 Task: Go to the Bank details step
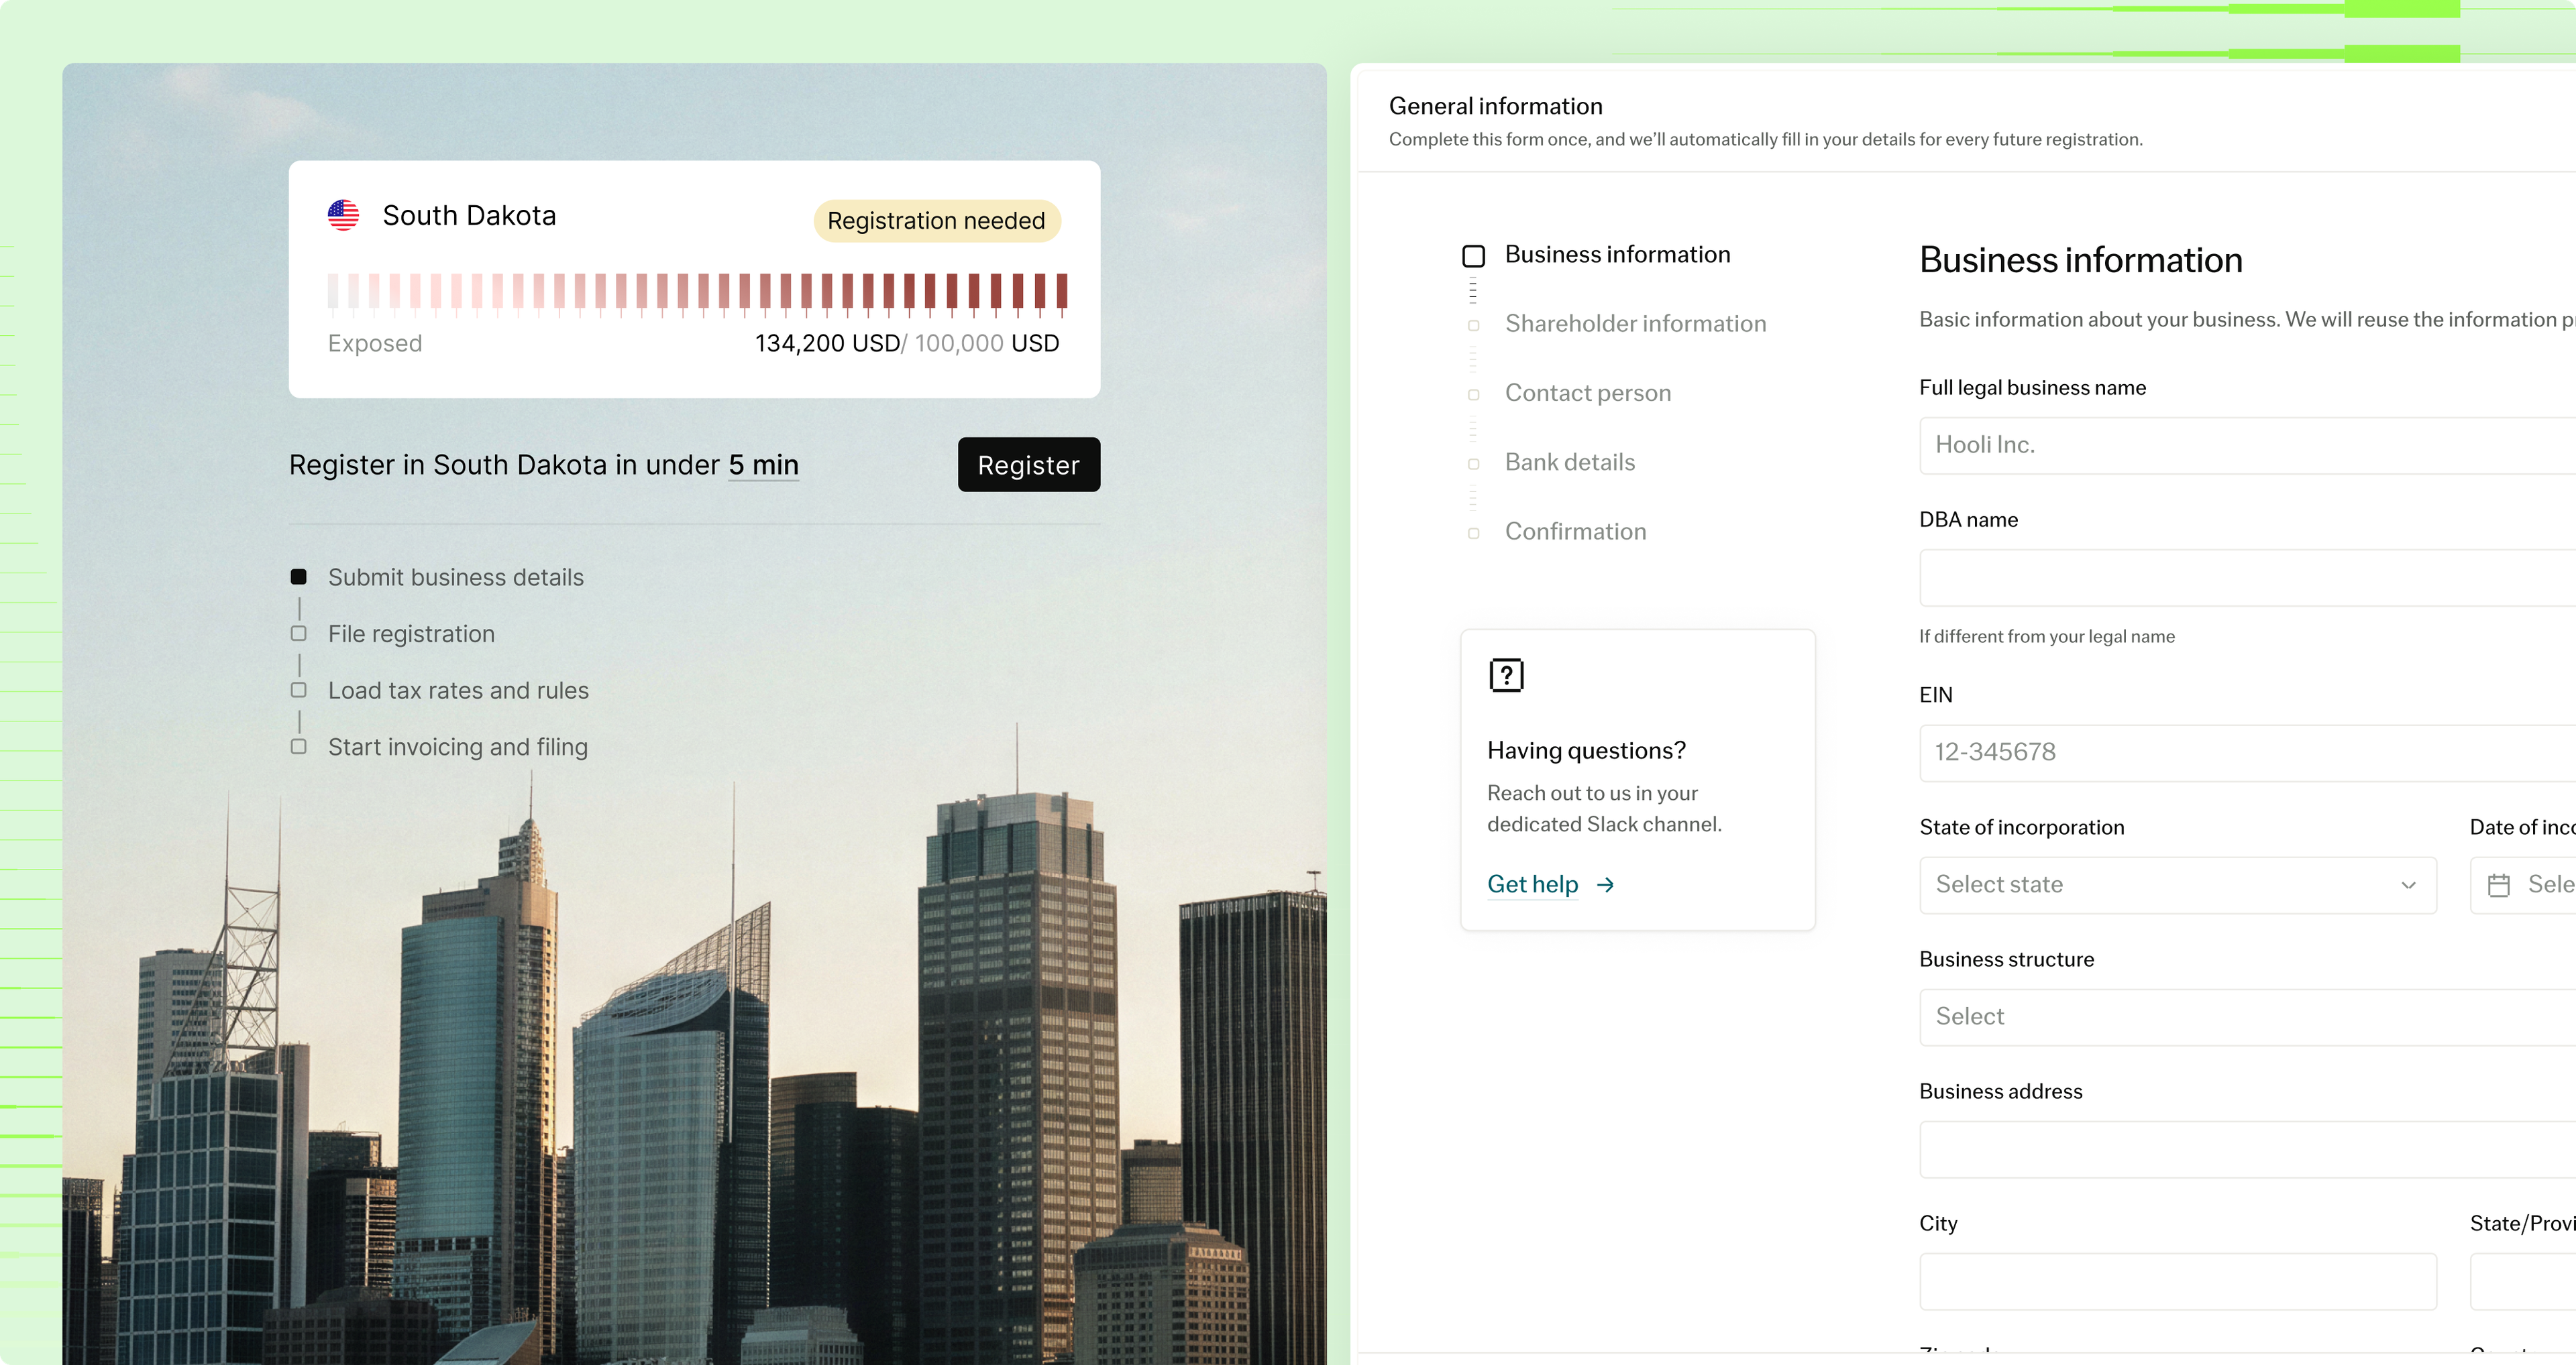(x=1569, y=463)
